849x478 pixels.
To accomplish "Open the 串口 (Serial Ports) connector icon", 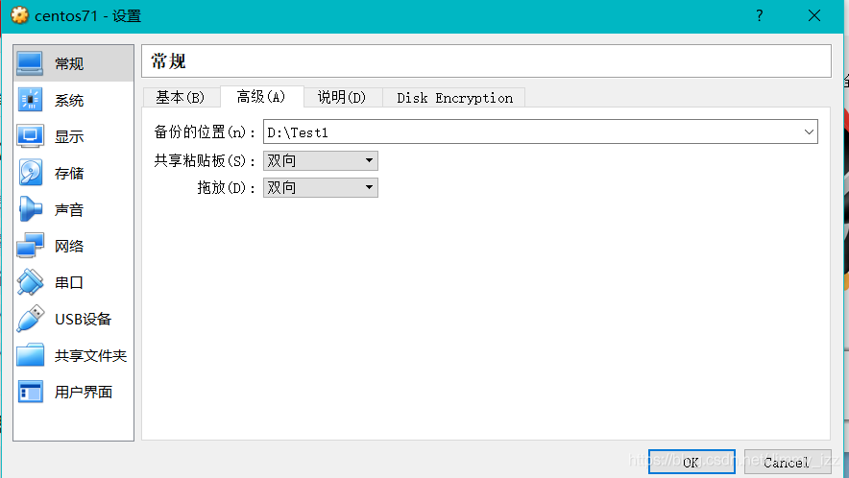I will point(30,282).
